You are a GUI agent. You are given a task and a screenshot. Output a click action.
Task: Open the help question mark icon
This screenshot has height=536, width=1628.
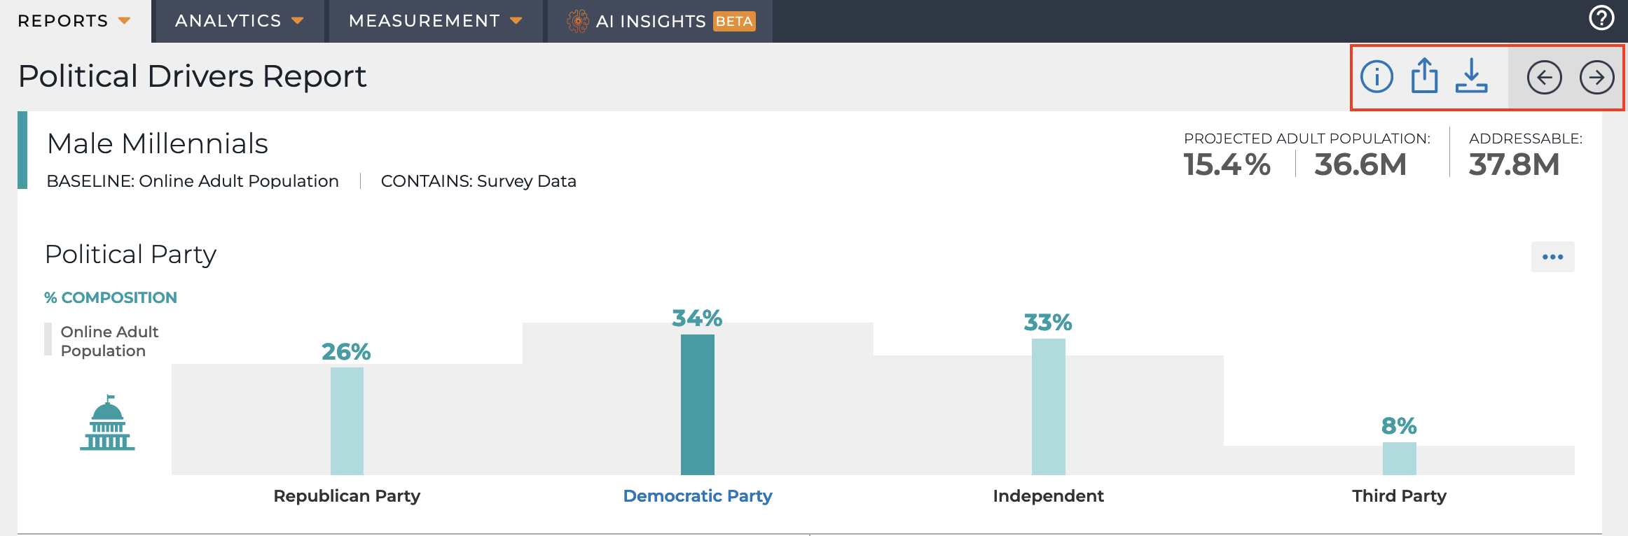(x=1601, y=17)
